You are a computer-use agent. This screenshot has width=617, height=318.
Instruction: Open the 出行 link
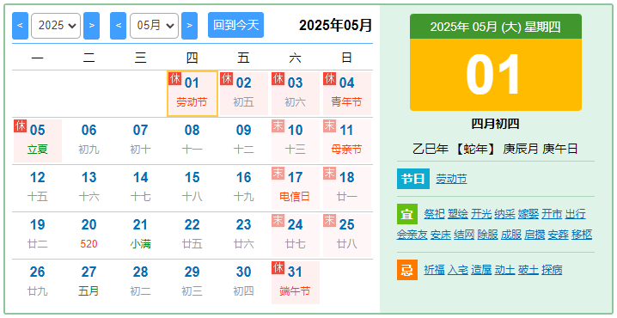[575, 214]
